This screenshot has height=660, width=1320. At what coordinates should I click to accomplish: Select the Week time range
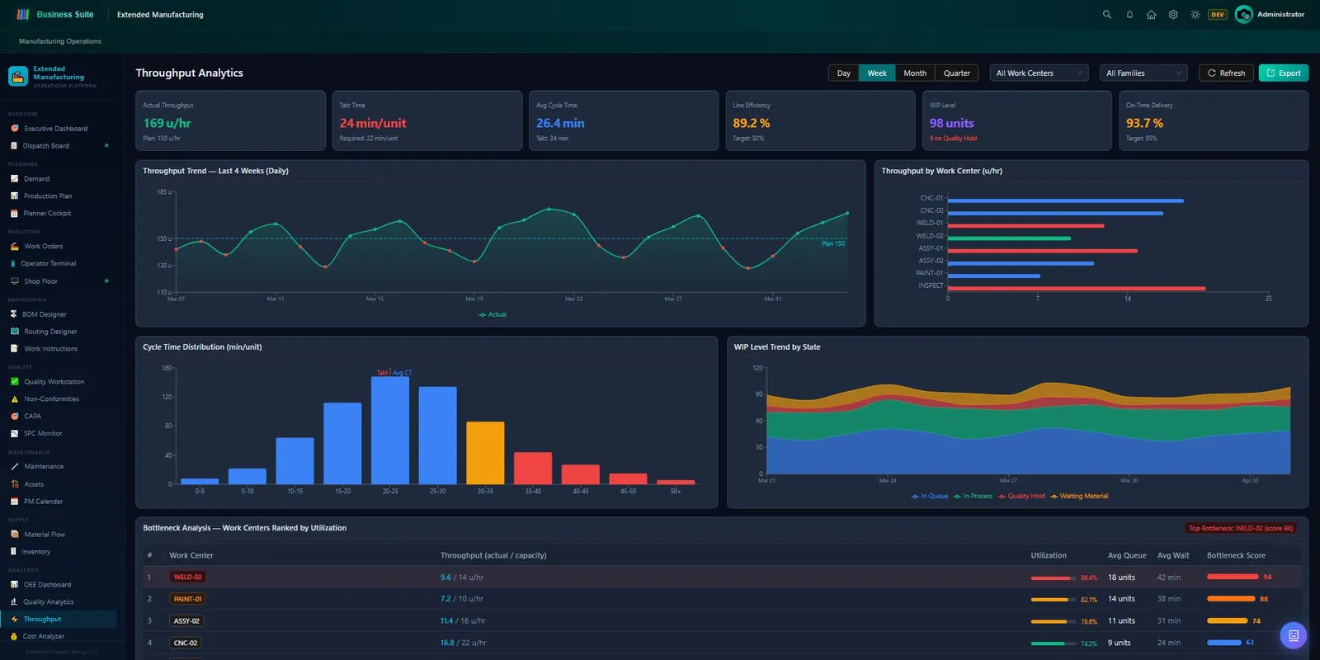[876, 73]
